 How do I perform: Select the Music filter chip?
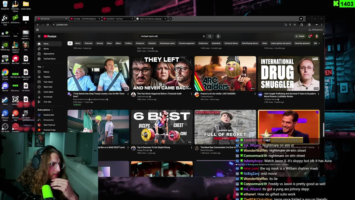[78, 43]
